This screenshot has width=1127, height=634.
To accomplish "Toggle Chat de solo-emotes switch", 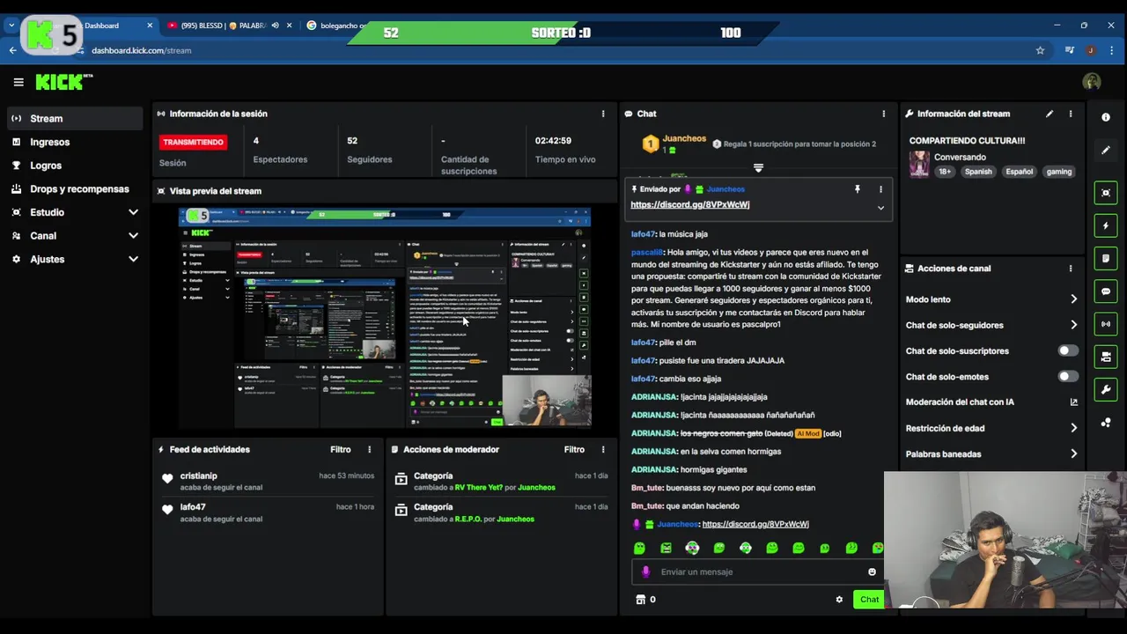I will [1067, 376].
